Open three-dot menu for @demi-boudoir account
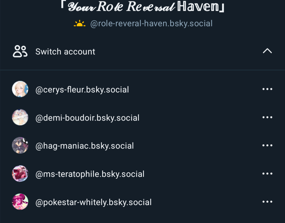The height and width of the screenshot is (223, 285). 267,117
